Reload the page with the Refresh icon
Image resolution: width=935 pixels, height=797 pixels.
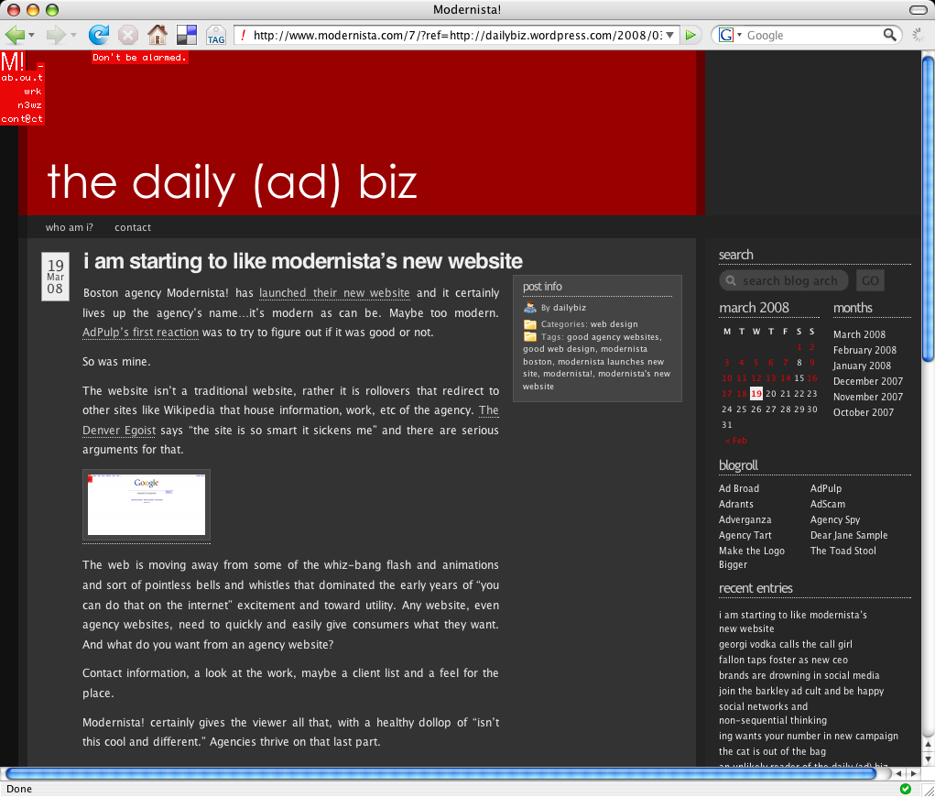coord(99,35)
